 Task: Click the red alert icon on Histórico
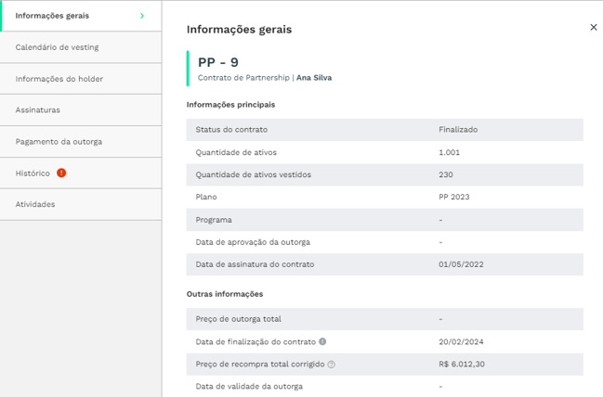click(61, 173)
